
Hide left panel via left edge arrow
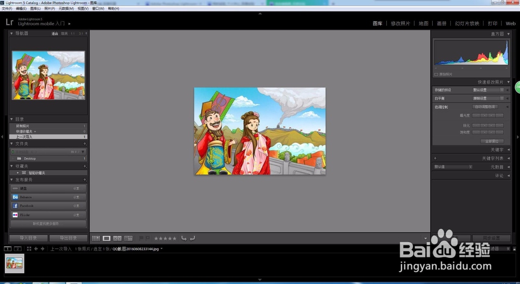pos(2,137)
